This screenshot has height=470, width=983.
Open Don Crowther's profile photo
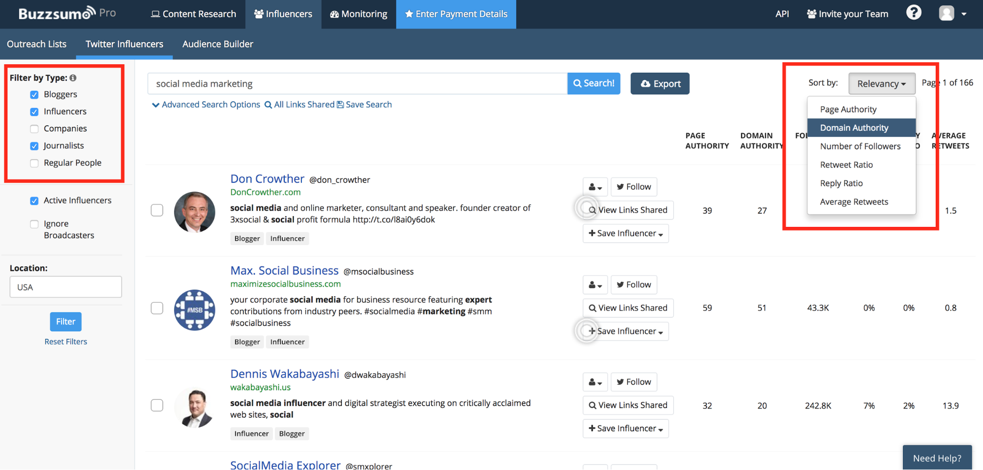(x=195, y=212)
